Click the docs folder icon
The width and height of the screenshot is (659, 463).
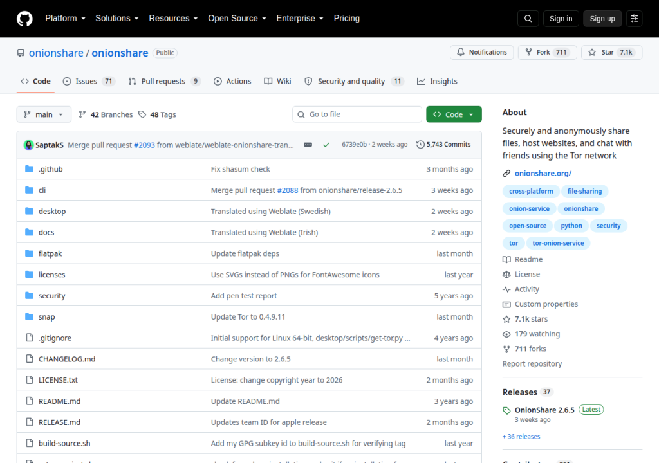coord(29,232)
